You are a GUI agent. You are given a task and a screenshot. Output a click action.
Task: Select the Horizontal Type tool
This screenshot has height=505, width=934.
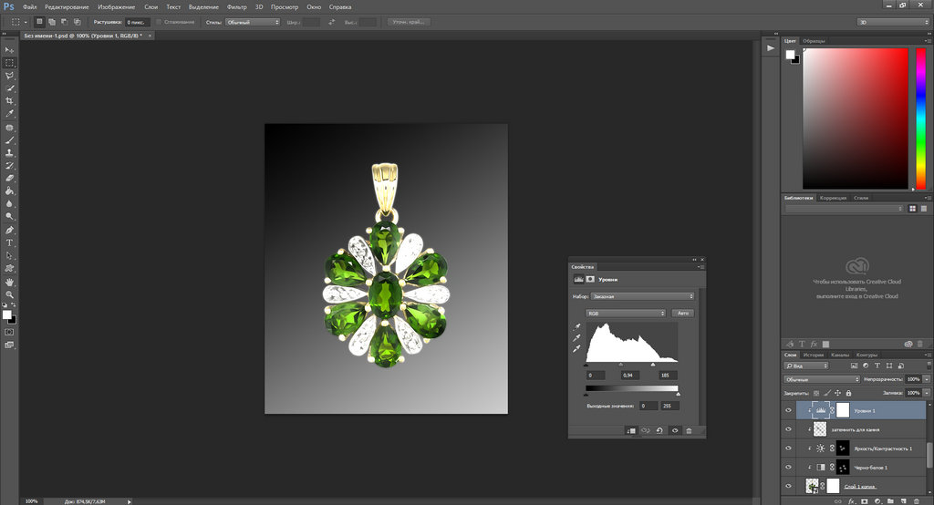pyautogui.click(x=9, y=243)
